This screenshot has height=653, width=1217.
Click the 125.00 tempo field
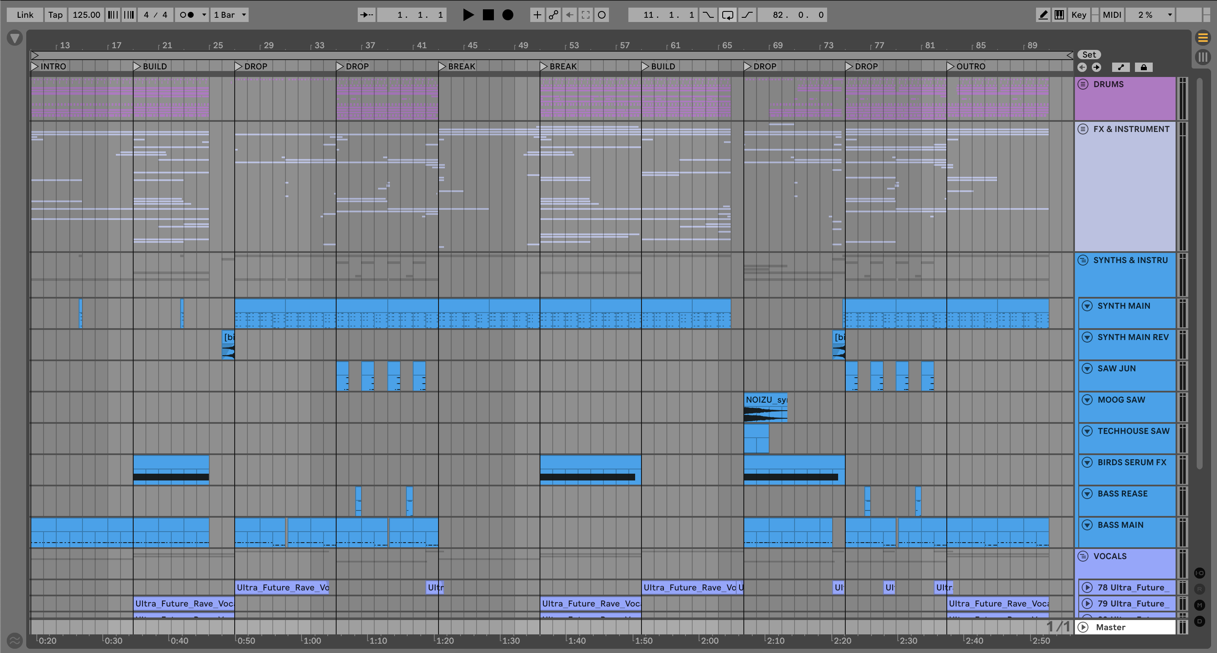tap(86, 15)
